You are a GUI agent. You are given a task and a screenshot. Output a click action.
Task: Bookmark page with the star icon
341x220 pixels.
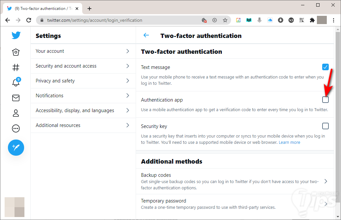(225, 20)
